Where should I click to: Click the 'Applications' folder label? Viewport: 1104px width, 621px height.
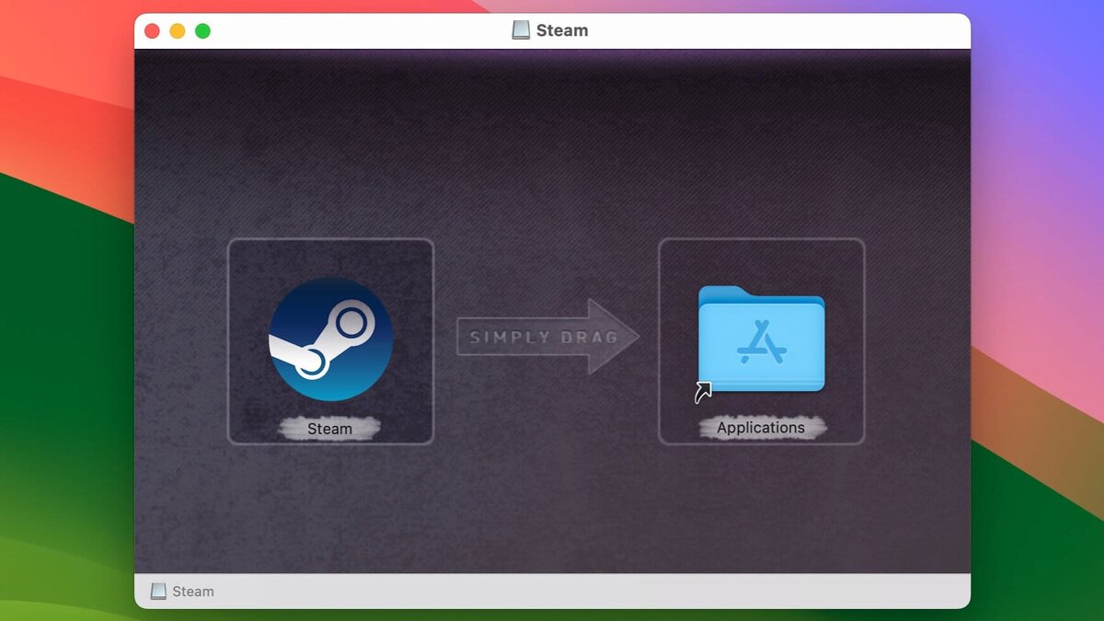[761, 428]
